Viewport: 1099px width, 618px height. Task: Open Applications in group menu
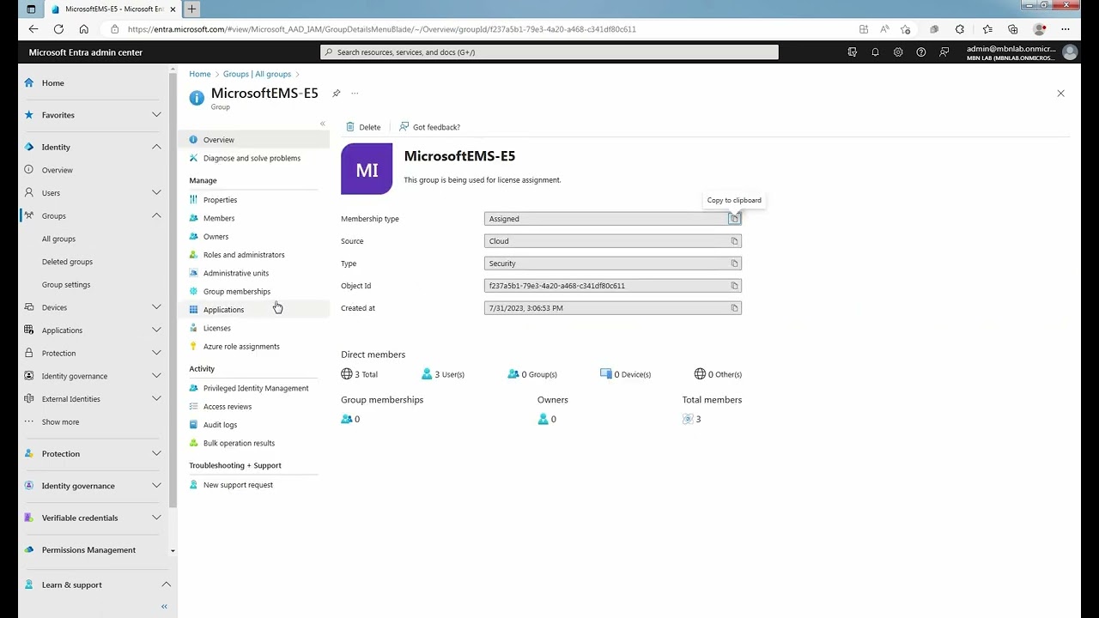(x=253, y=310)
